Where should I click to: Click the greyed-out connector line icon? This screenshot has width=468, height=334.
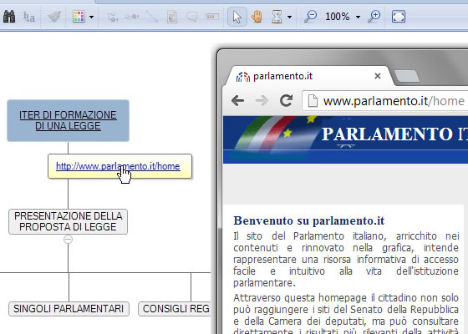[x=152, y=17]
